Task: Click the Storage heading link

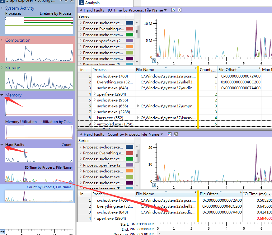Action: [x=12, y=68]
